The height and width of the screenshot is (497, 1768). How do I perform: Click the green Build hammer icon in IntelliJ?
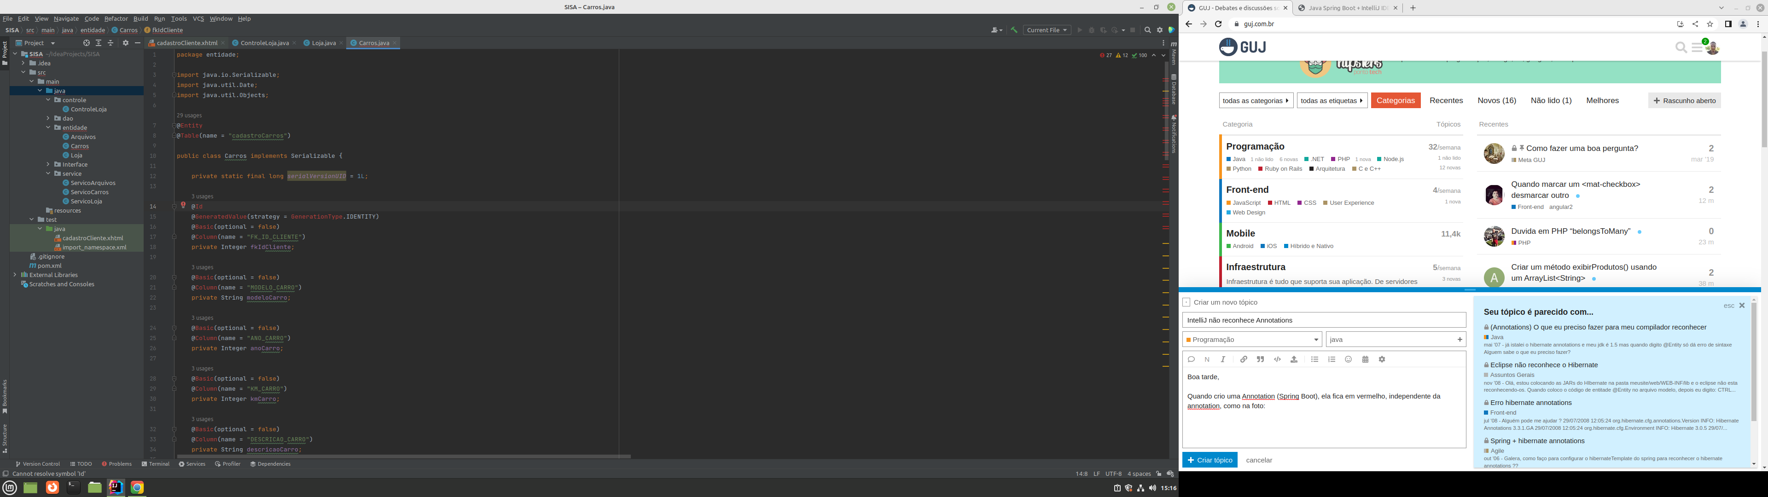click(x=1014, y=30)
